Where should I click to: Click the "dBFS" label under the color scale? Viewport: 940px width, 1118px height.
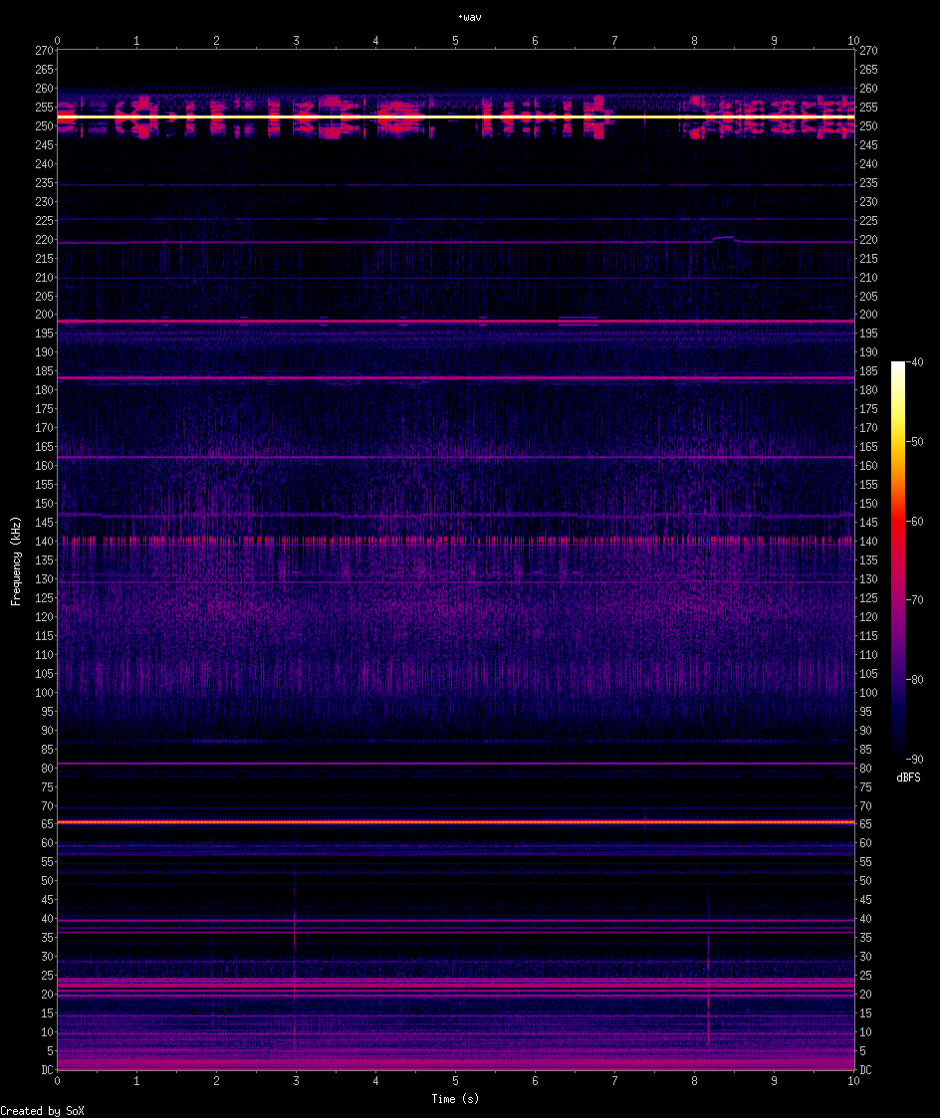pos(908,778)
